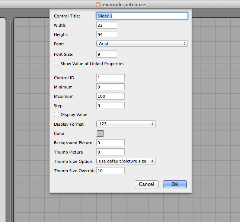The height and width of the screenshot is (222, 240).
Task: Select the Height input field
Action: [107, 35]
